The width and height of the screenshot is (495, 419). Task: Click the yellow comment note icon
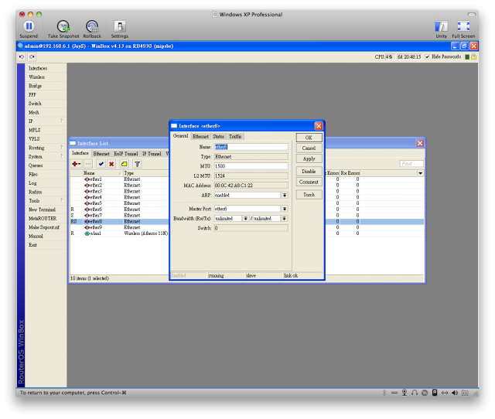[124, 164]
